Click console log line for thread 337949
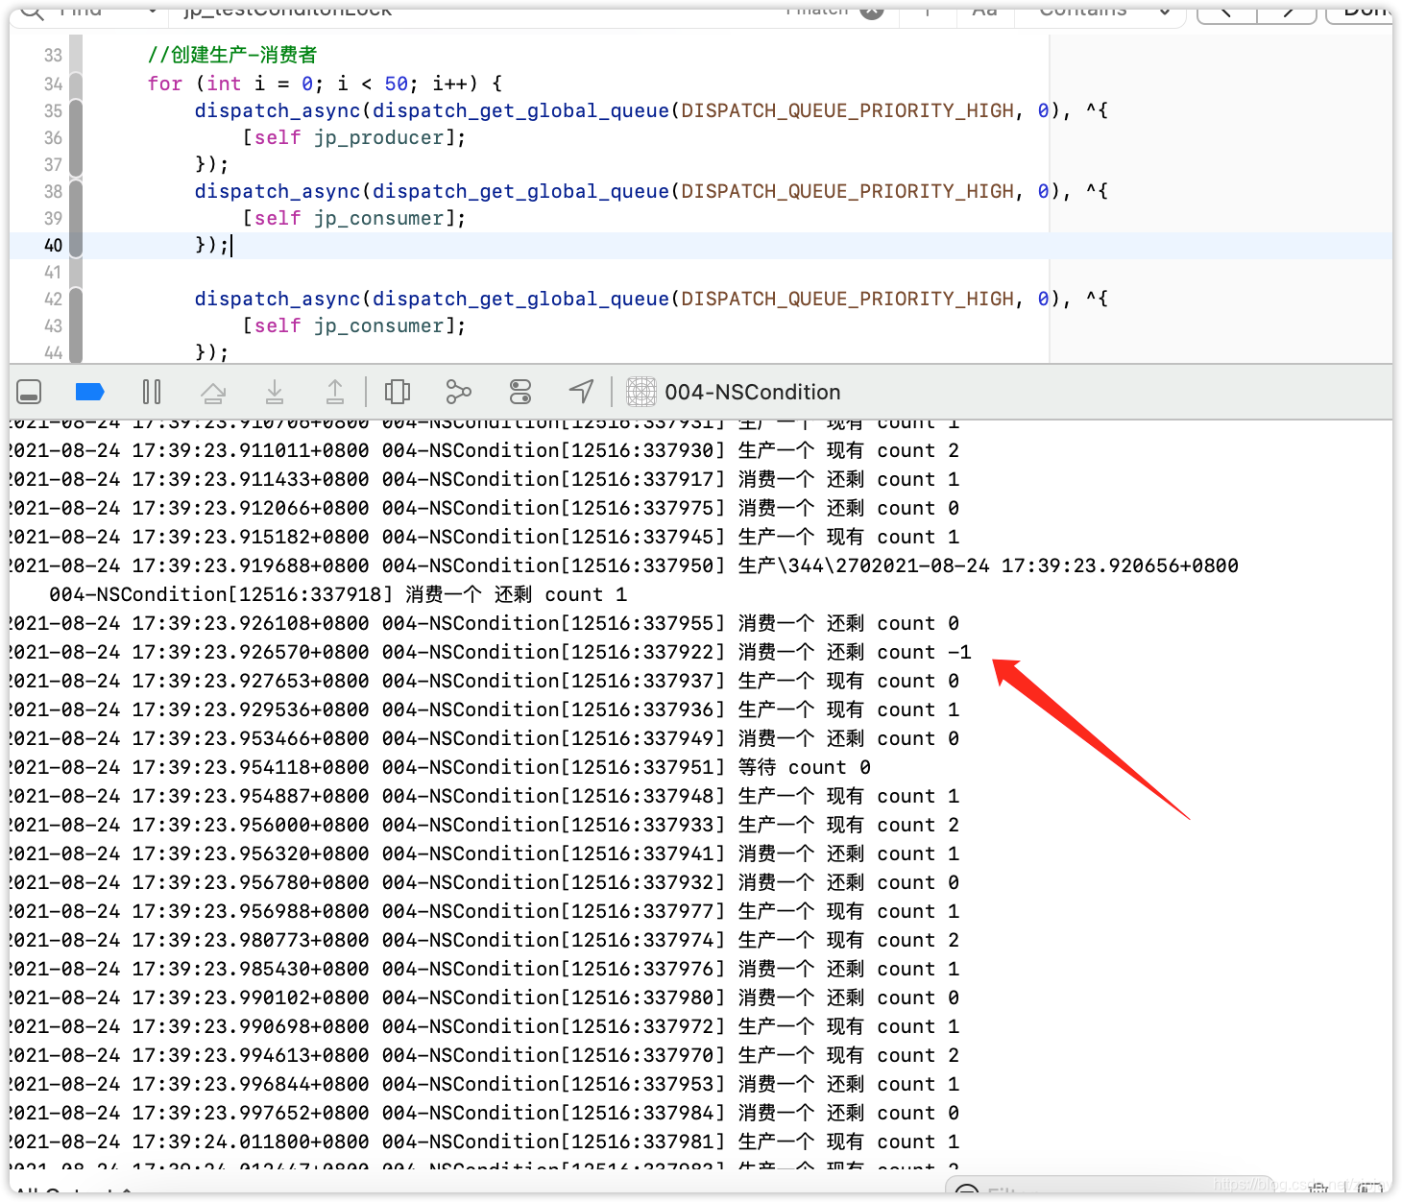Viewport: 1402px width, 1202px height. [x=484, y=738]
